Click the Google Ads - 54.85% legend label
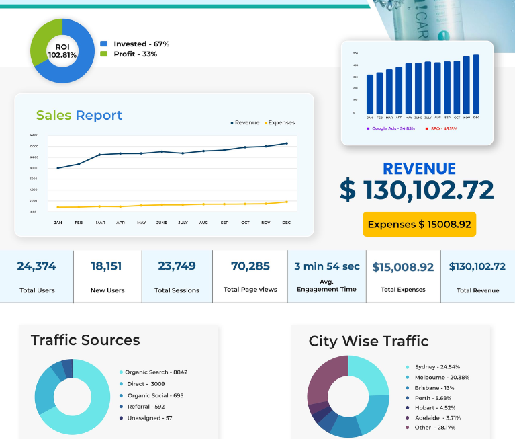Image resolution: width=515 pixels, height=439 pixels. pos(391,128)
